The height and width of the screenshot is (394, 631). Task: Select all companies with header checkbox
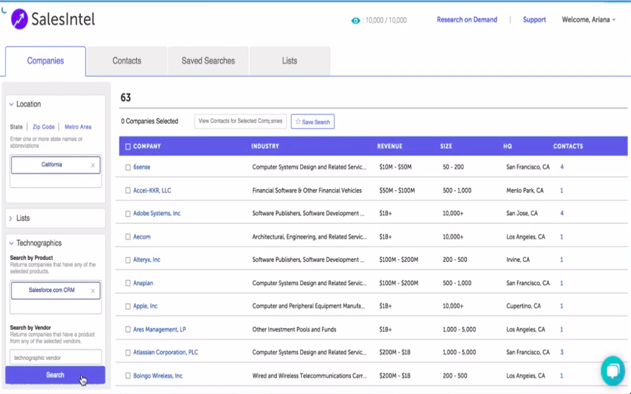128,146
